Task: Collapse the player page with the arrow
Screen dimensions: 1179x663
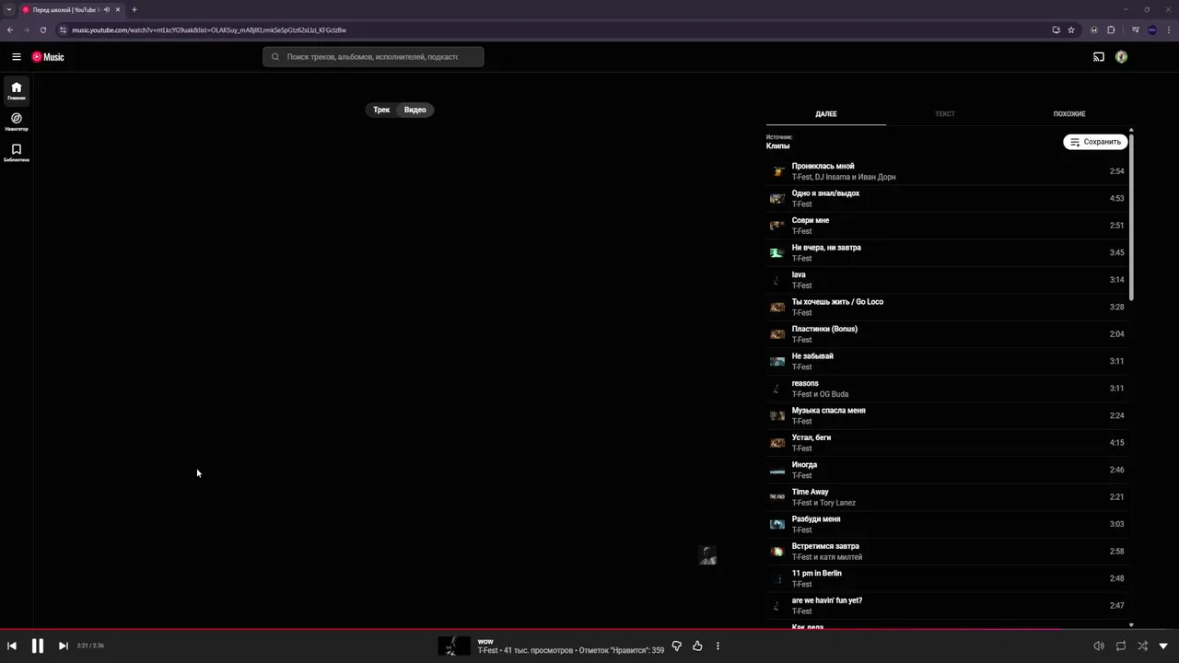Action: coord(1163,646)
